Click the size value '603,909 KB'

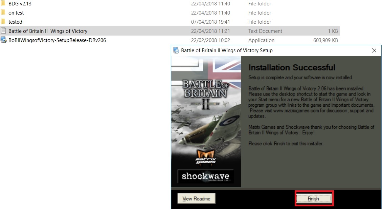[x=325, y=40]
